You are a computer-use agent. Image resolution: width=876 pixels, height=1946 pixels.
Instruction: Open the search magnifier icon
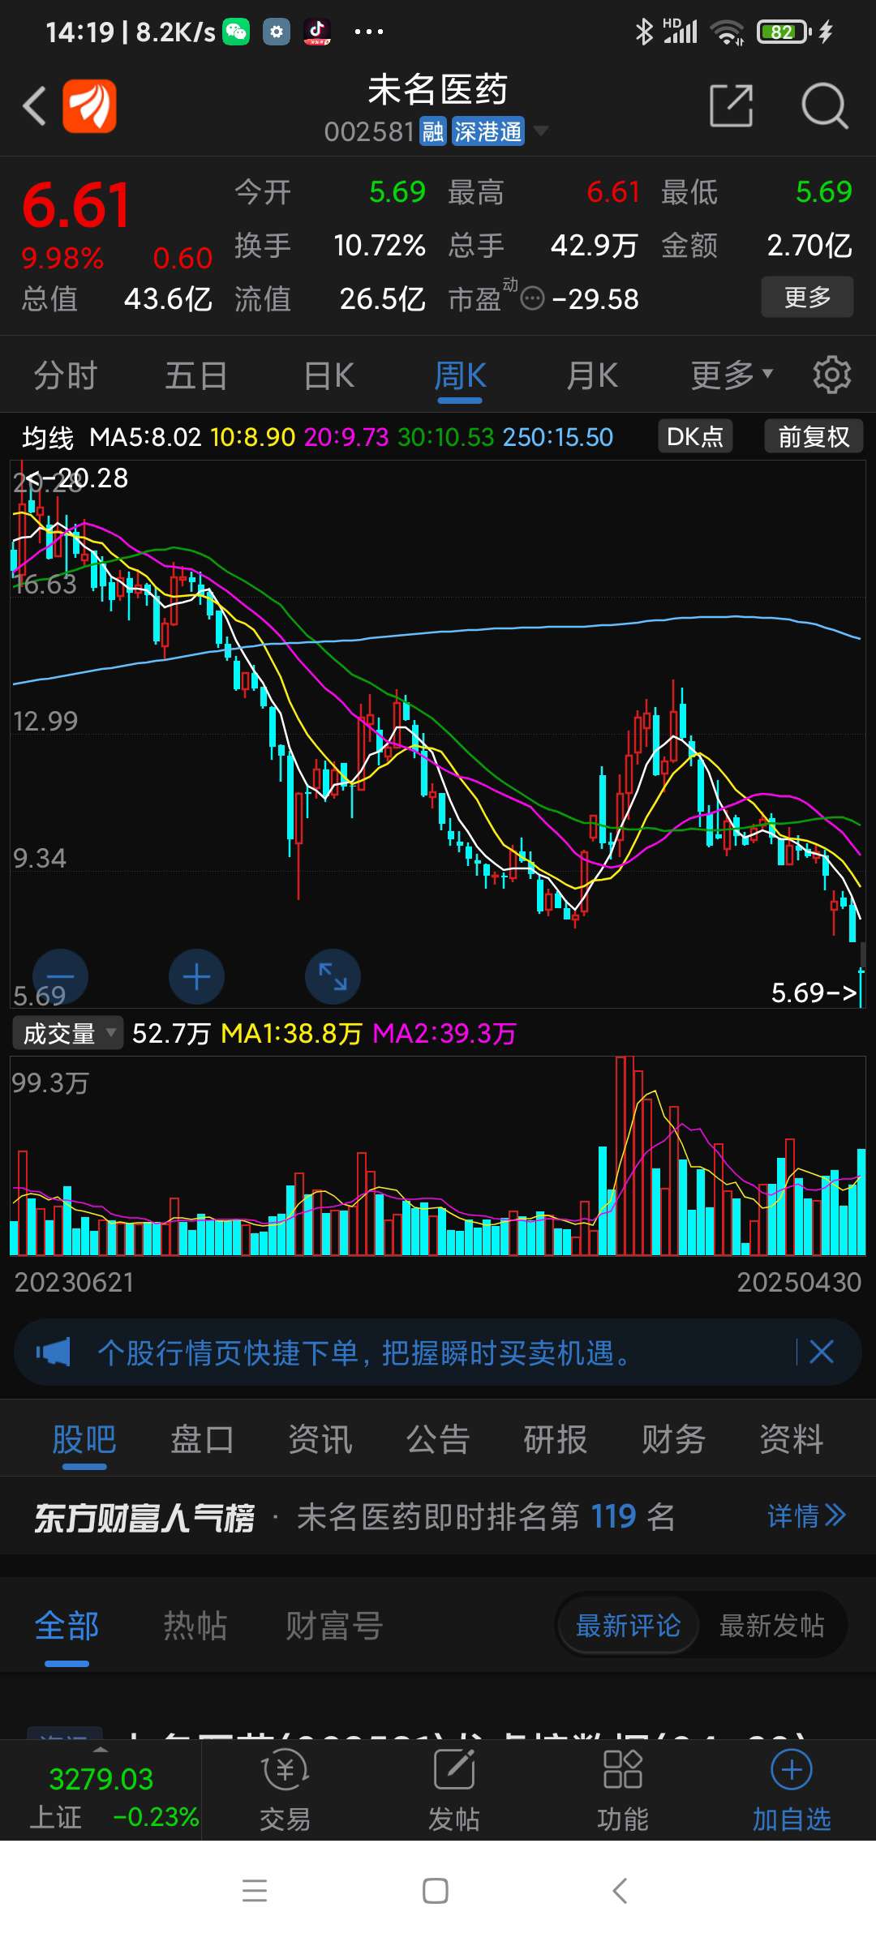tap(824, 105)
